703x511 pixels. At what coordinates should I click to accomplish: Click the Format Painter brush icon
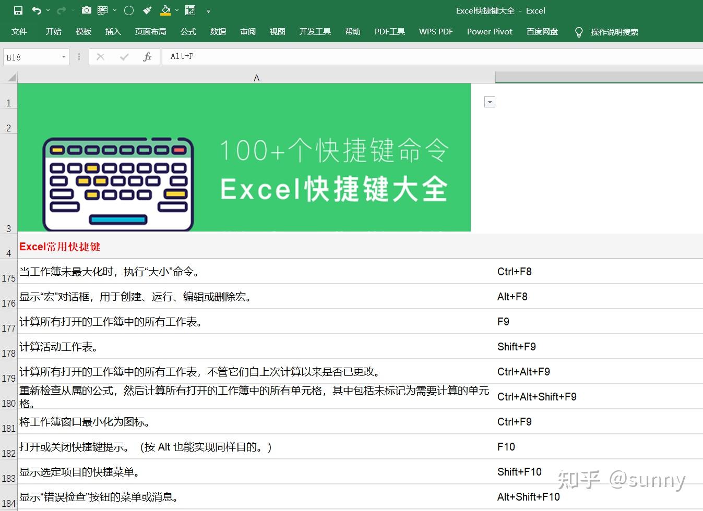(x=148, y=10)
